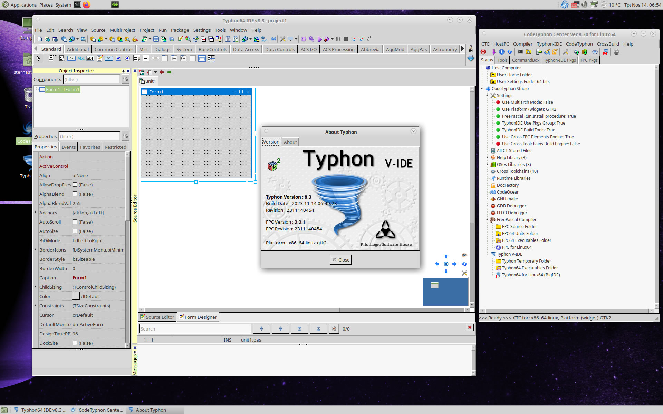663x414 pixels.
Task: Select the pointer arrow in component palette
Action: [x=38, y=58]
